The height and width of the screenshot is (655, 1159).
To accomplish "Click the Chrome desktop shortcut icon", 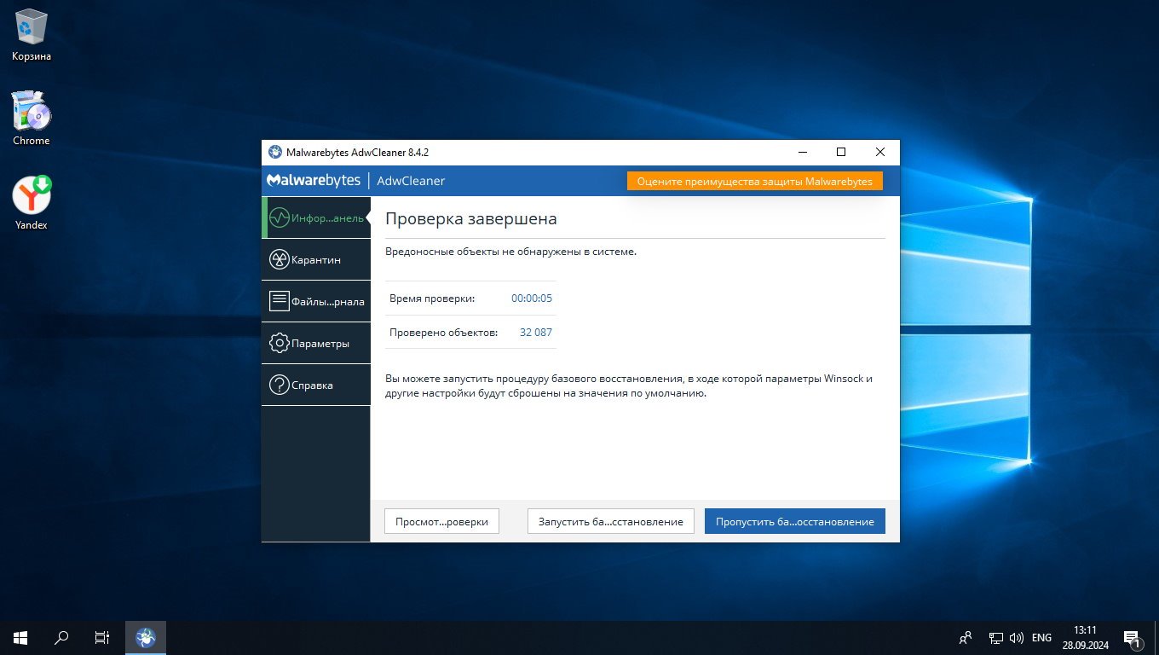I will click(x=32, y=112).
